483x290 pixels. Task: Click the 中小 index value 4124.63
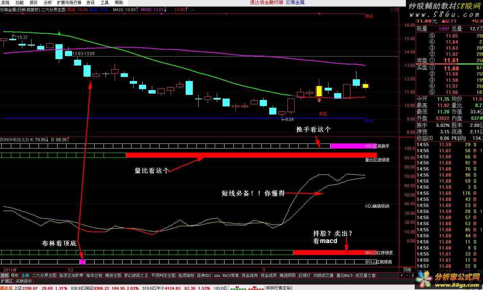[x=173, y=288]
